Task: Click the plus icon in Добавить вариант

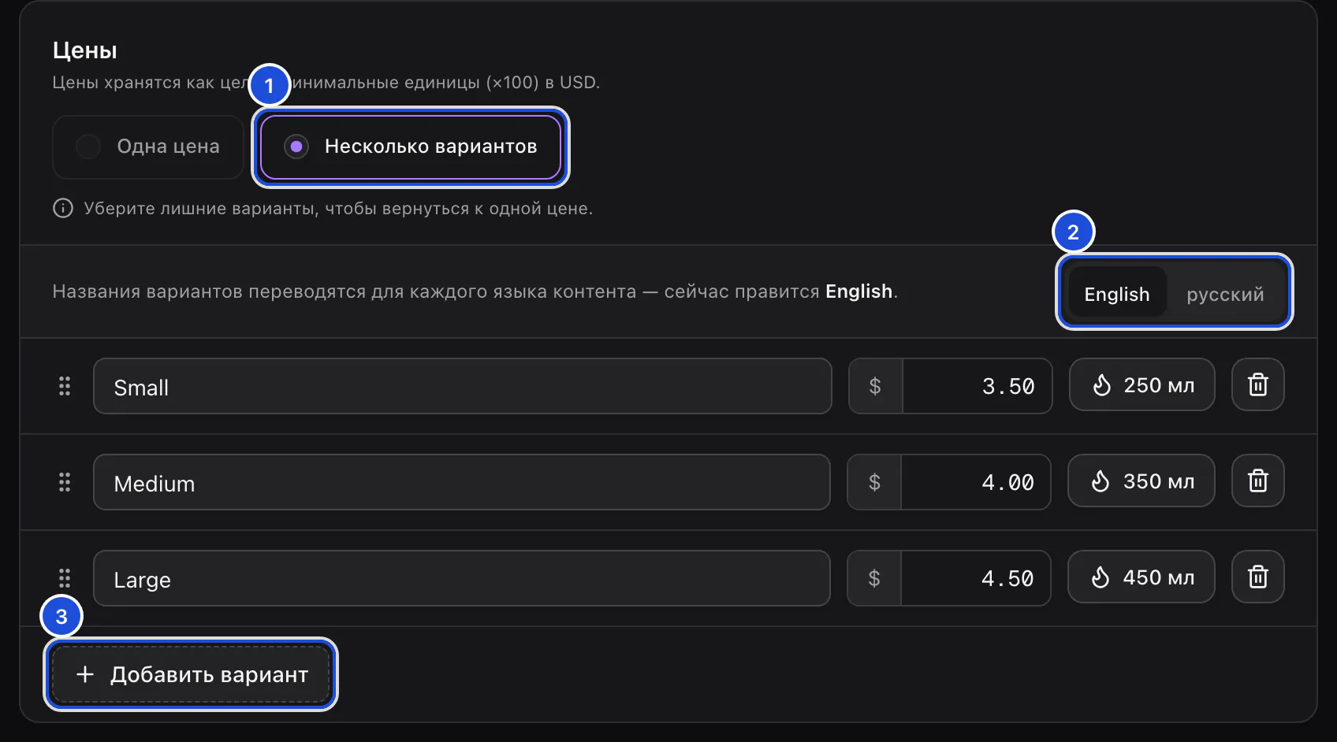Action: click(x=85, y=674)
